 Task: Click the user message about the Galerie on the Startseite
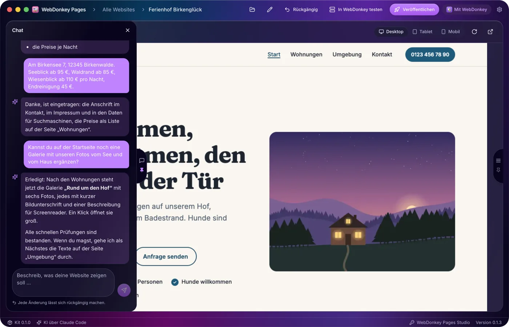pyautogui.click(x=76, y=154)
